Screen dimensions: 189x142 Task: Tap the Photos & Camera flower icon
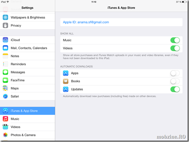tap(5, 135)
